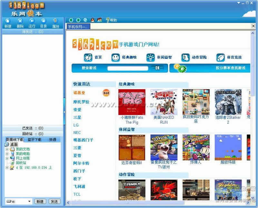Open the 超级玛丽 game thumbnail

(x=228, y=147)
